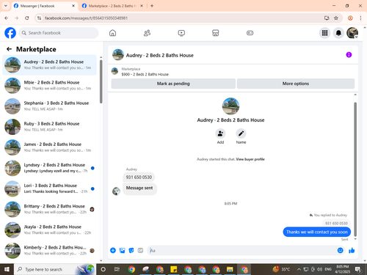Click the 'Thanks we will contact you soon' bubble
Screen dimensions: 367x275
tap(317, 232)
